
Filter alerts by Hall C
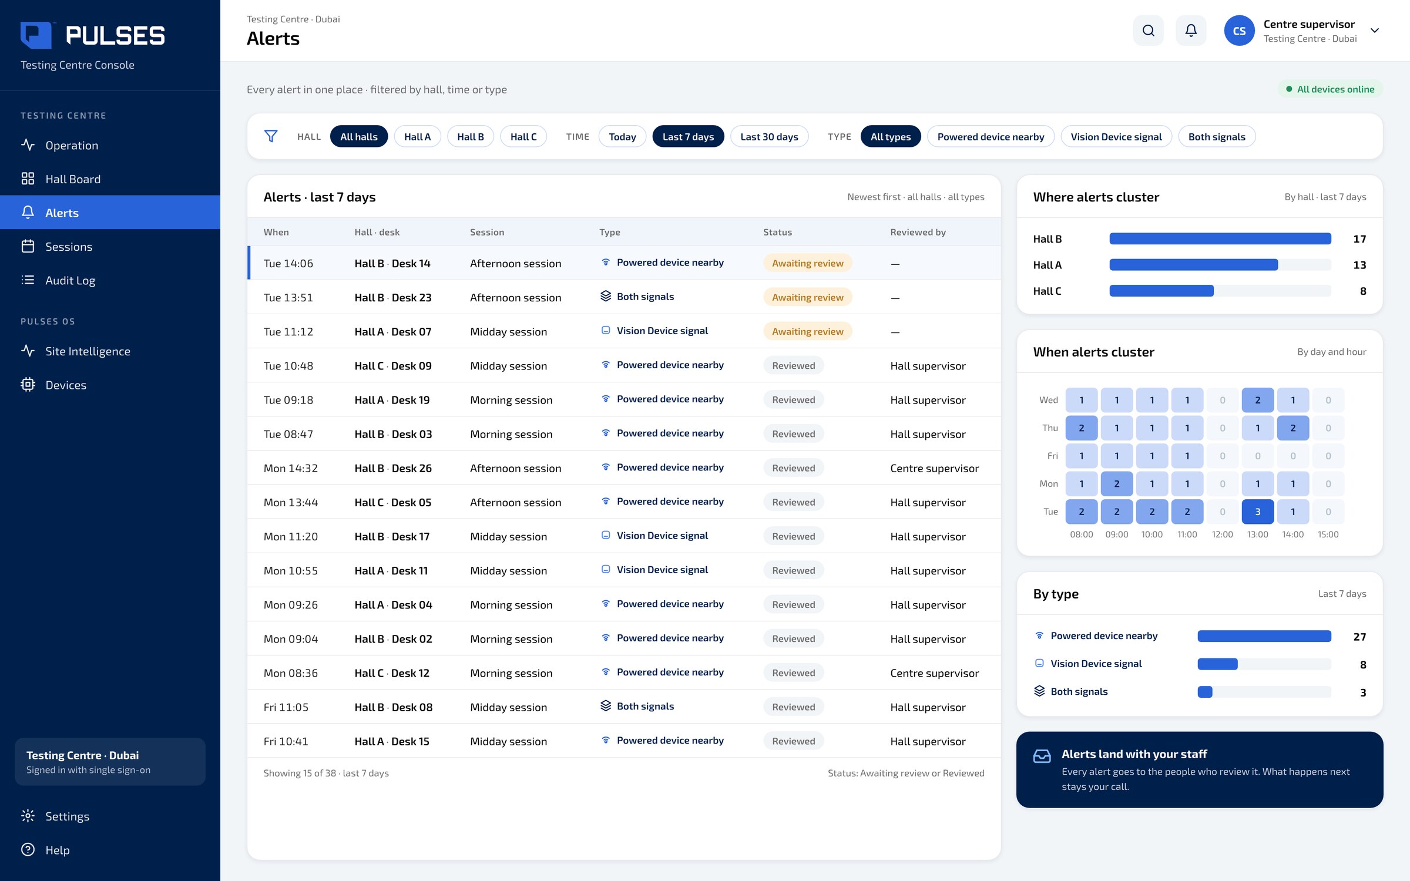pyautogui.click(x=523, y=136)
